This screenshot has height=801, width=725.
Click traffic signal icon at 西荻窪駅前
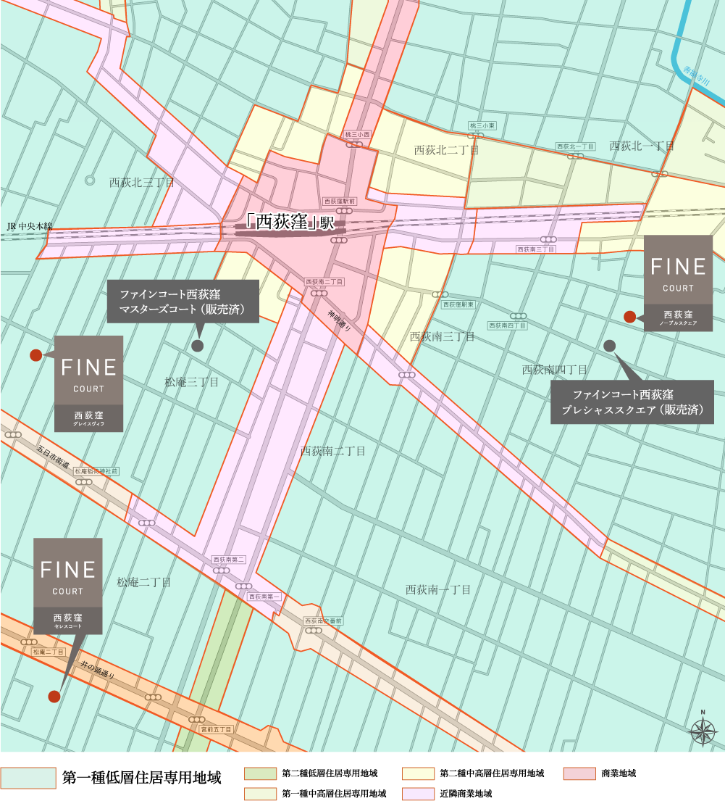pos(344,211)
